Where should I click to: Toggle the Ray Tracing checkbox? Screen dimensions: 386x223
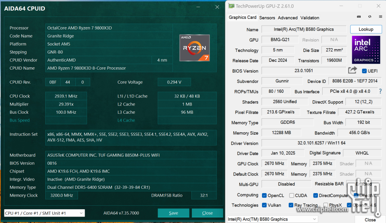[291, 205]
